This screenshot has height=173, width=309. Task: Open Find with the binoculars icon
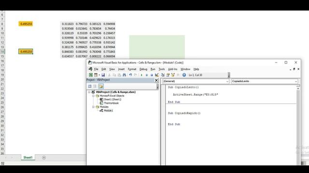[x=124, y=75]
